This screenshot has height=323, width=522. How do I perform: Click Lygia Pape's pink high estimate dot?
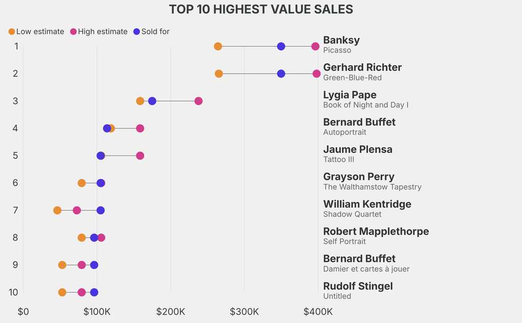198,101
